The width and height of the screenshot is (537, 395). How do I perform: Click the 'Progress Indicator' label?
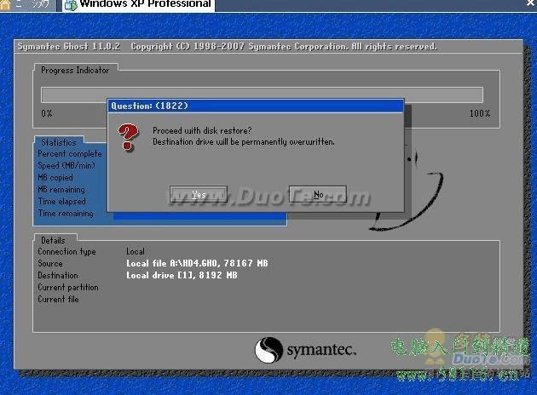tap(75, 70)
